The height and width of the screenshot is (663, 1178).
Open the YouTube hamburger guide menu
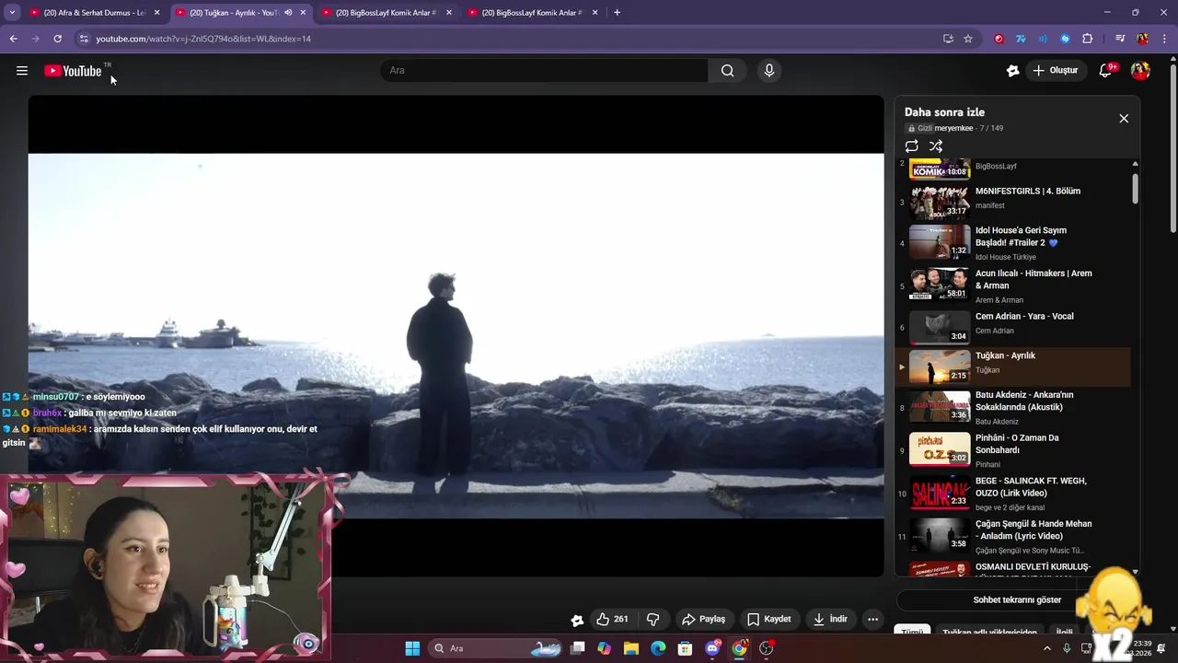click(x=22, y=71)
